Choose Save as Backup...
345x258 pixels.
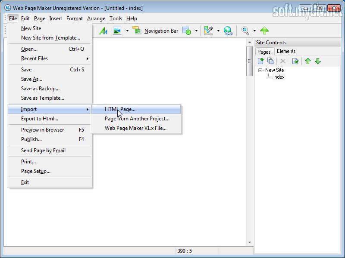pyautogui.click(x=50, y=89)
